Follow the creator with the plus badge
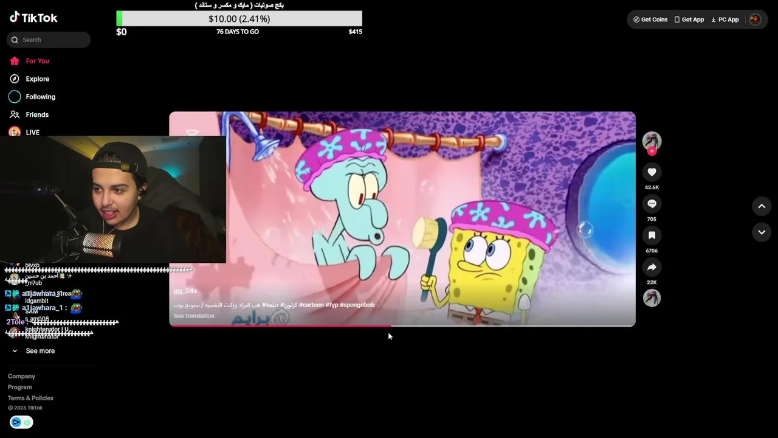Screen dimensions: 778x438 coord(652,151)
